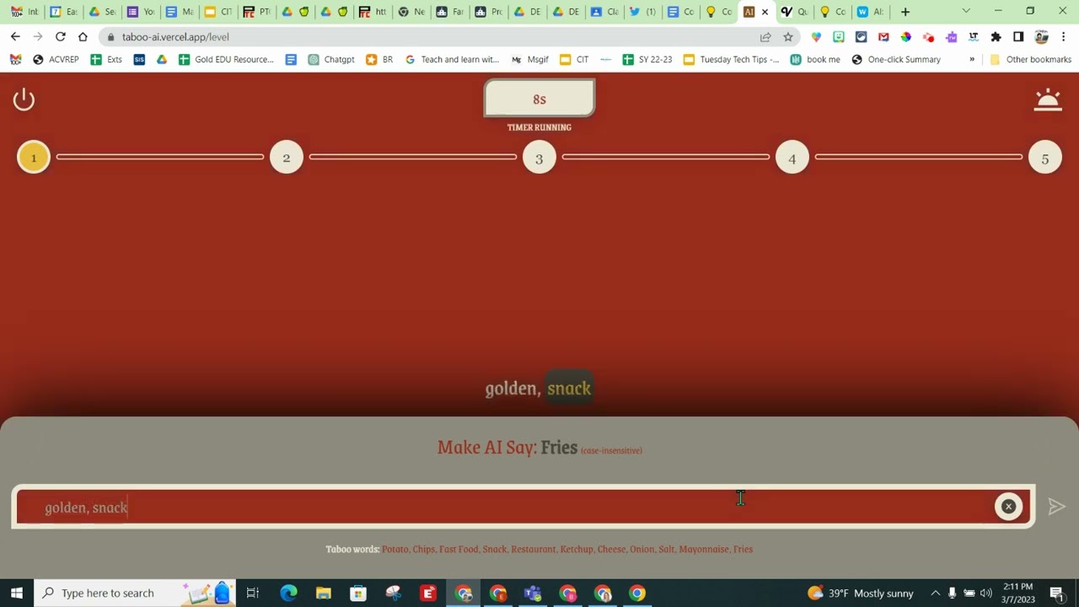The height and width of the screenshot is (607, 1079).
Task: Click browser Back arrow
Action: pyautogui.click(x=15, y=37)
